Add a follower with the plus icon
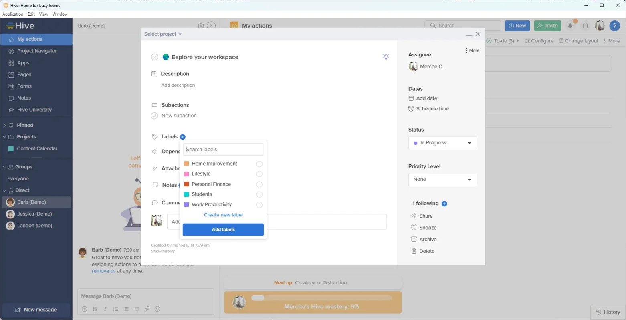 [x=444, y=204]
